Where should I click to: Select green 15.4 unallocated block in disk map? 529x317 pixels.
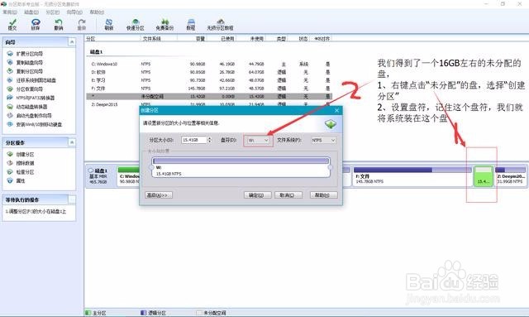pyautogui.click(x=483, y=176)
